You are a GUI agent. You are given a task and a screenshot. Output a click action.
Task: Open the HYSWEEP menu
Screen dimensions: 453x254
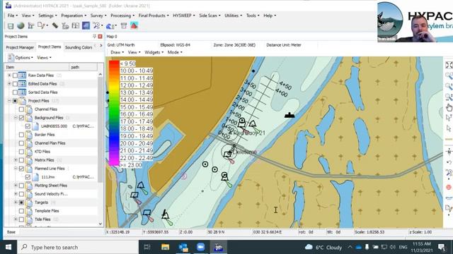[x=184, y=16]
